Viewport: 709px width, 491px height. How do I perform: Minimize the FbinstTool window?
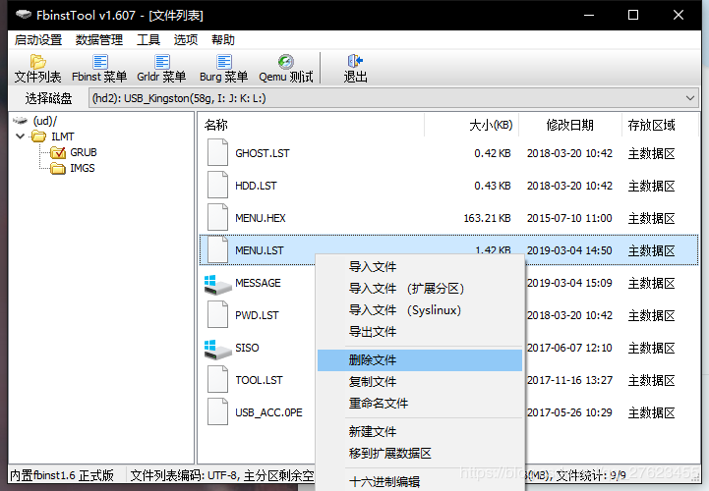[589, 15]
